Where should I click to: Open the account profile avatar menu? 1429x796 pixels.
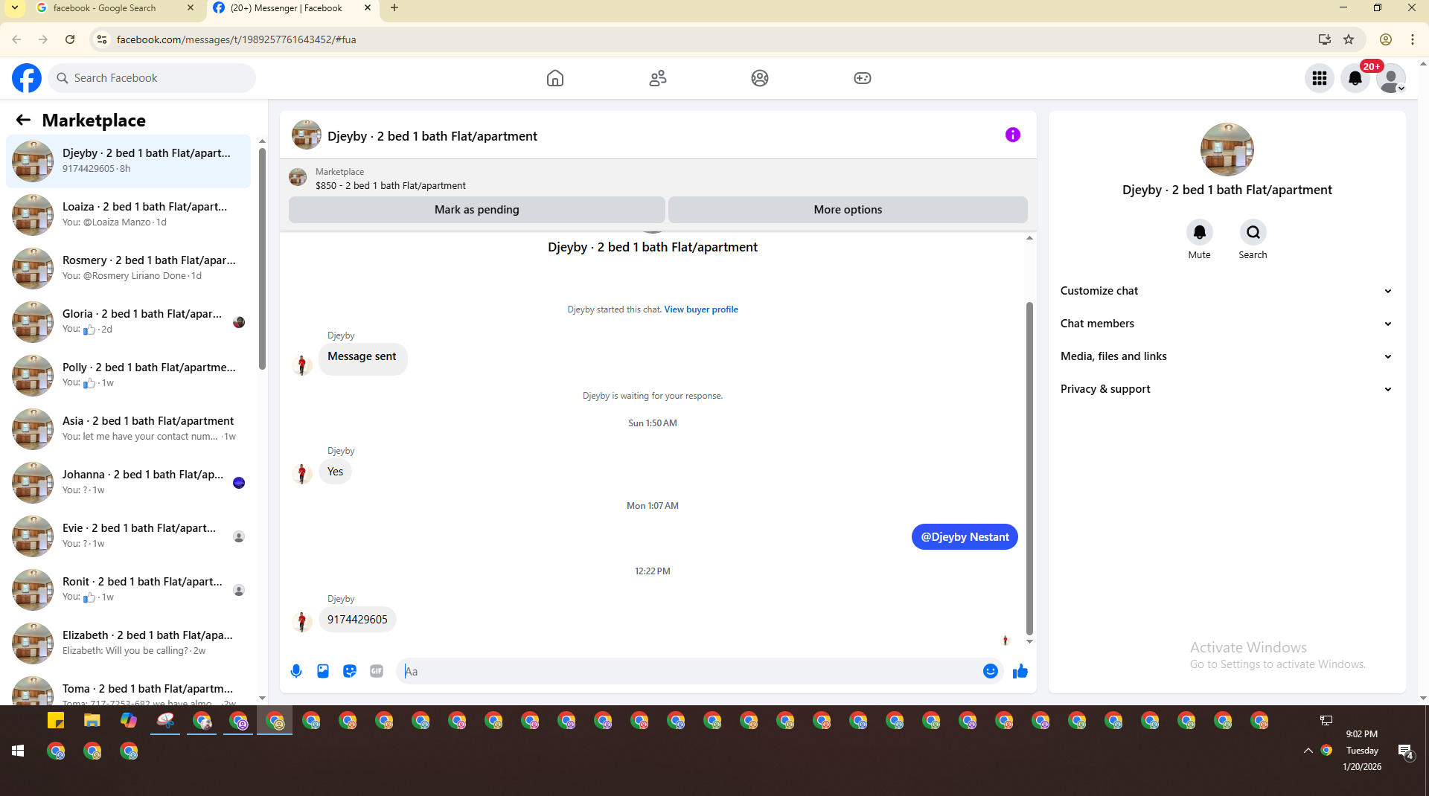[1390, 78]
